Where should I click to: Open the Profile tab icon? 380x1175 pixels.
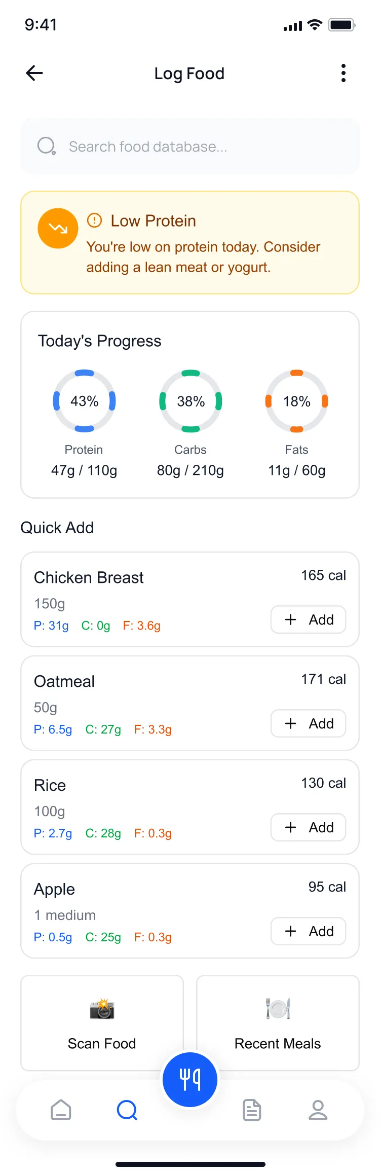click(318, 1110)
